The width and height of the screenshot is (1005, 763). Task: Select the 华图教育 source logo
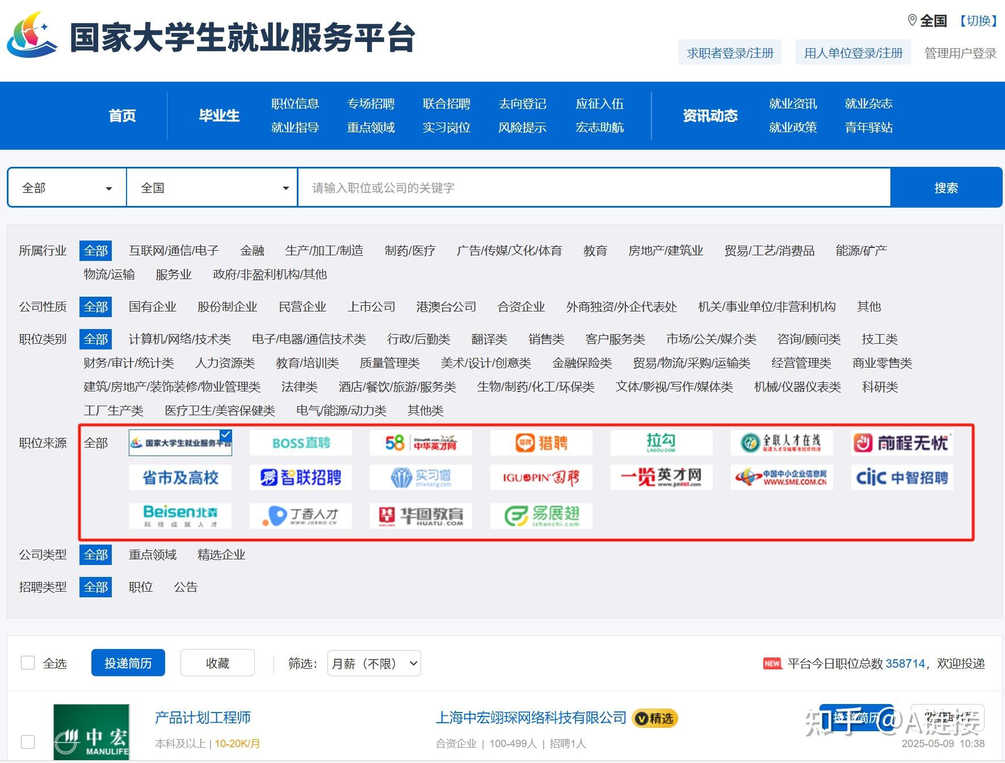point(421,516)
